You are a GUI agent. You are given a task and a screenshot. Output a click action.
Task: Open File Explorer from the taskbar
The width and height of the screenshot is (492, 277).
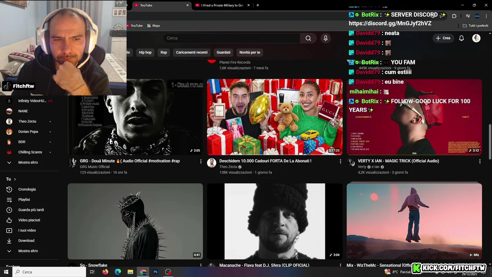[x=130, y=272]
